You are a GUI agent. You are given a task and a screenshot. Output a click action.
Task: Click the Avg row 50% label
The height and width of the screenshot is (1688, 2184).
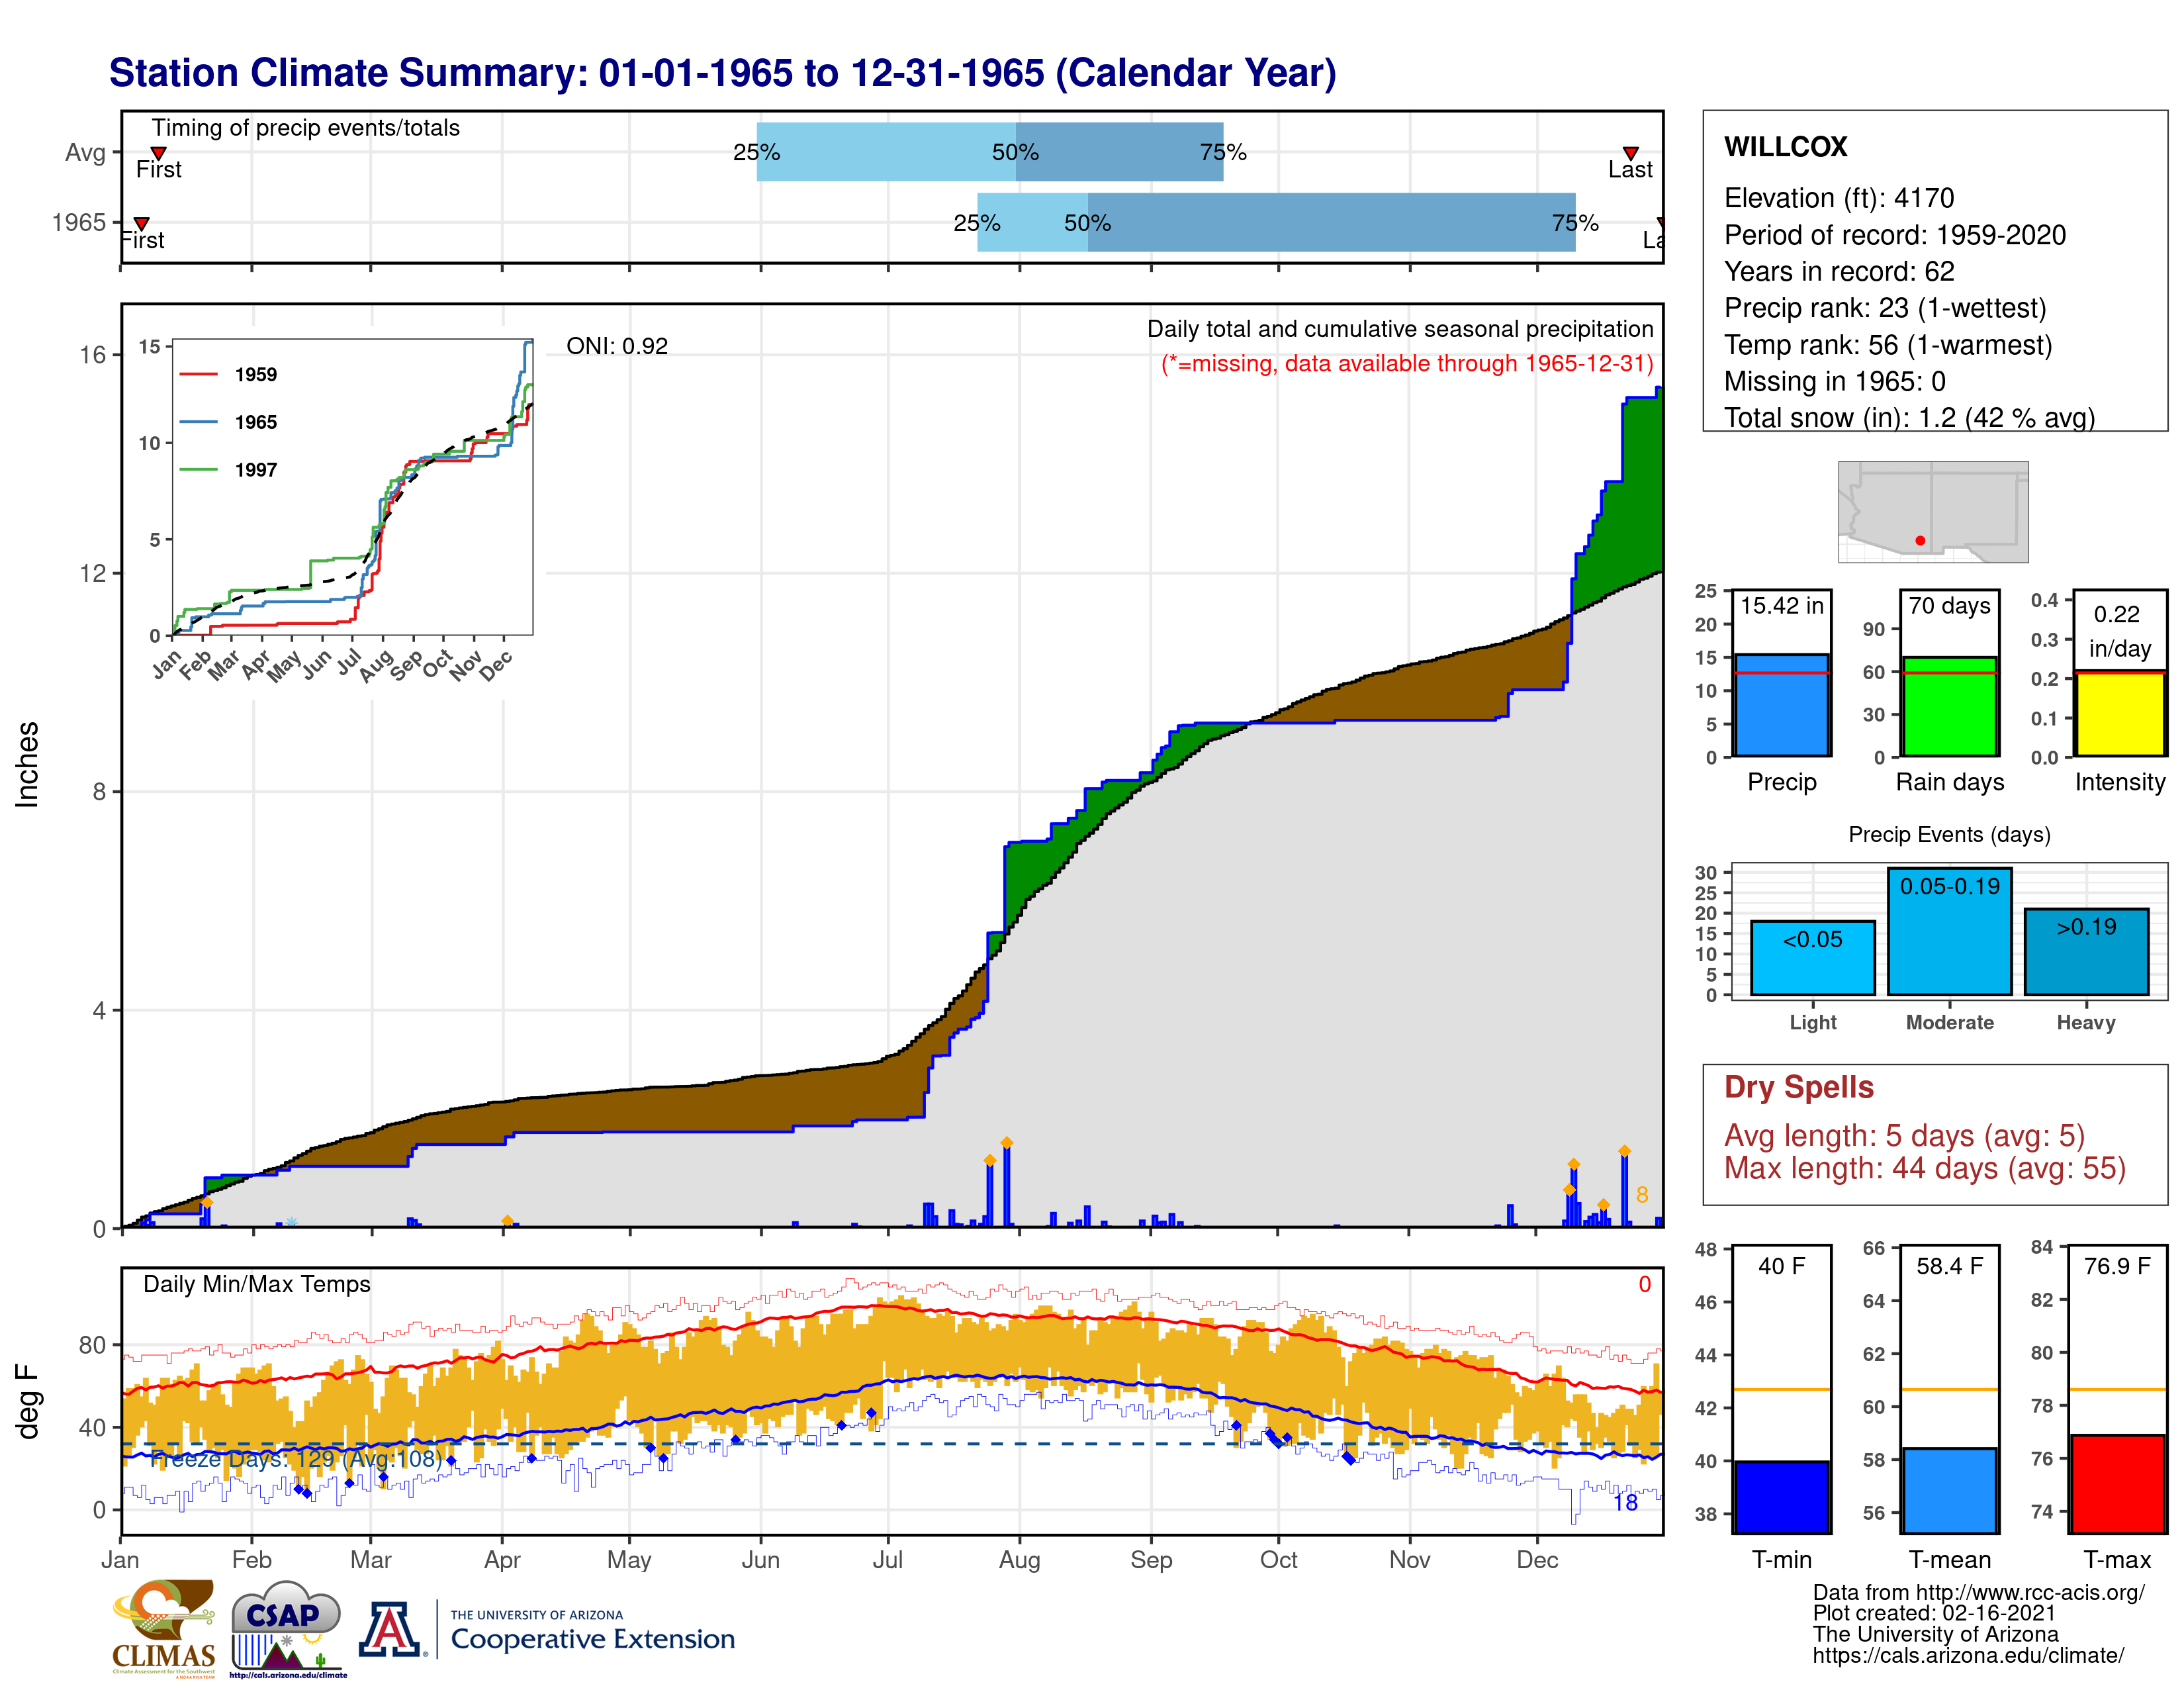click(x=1015, y=152)
